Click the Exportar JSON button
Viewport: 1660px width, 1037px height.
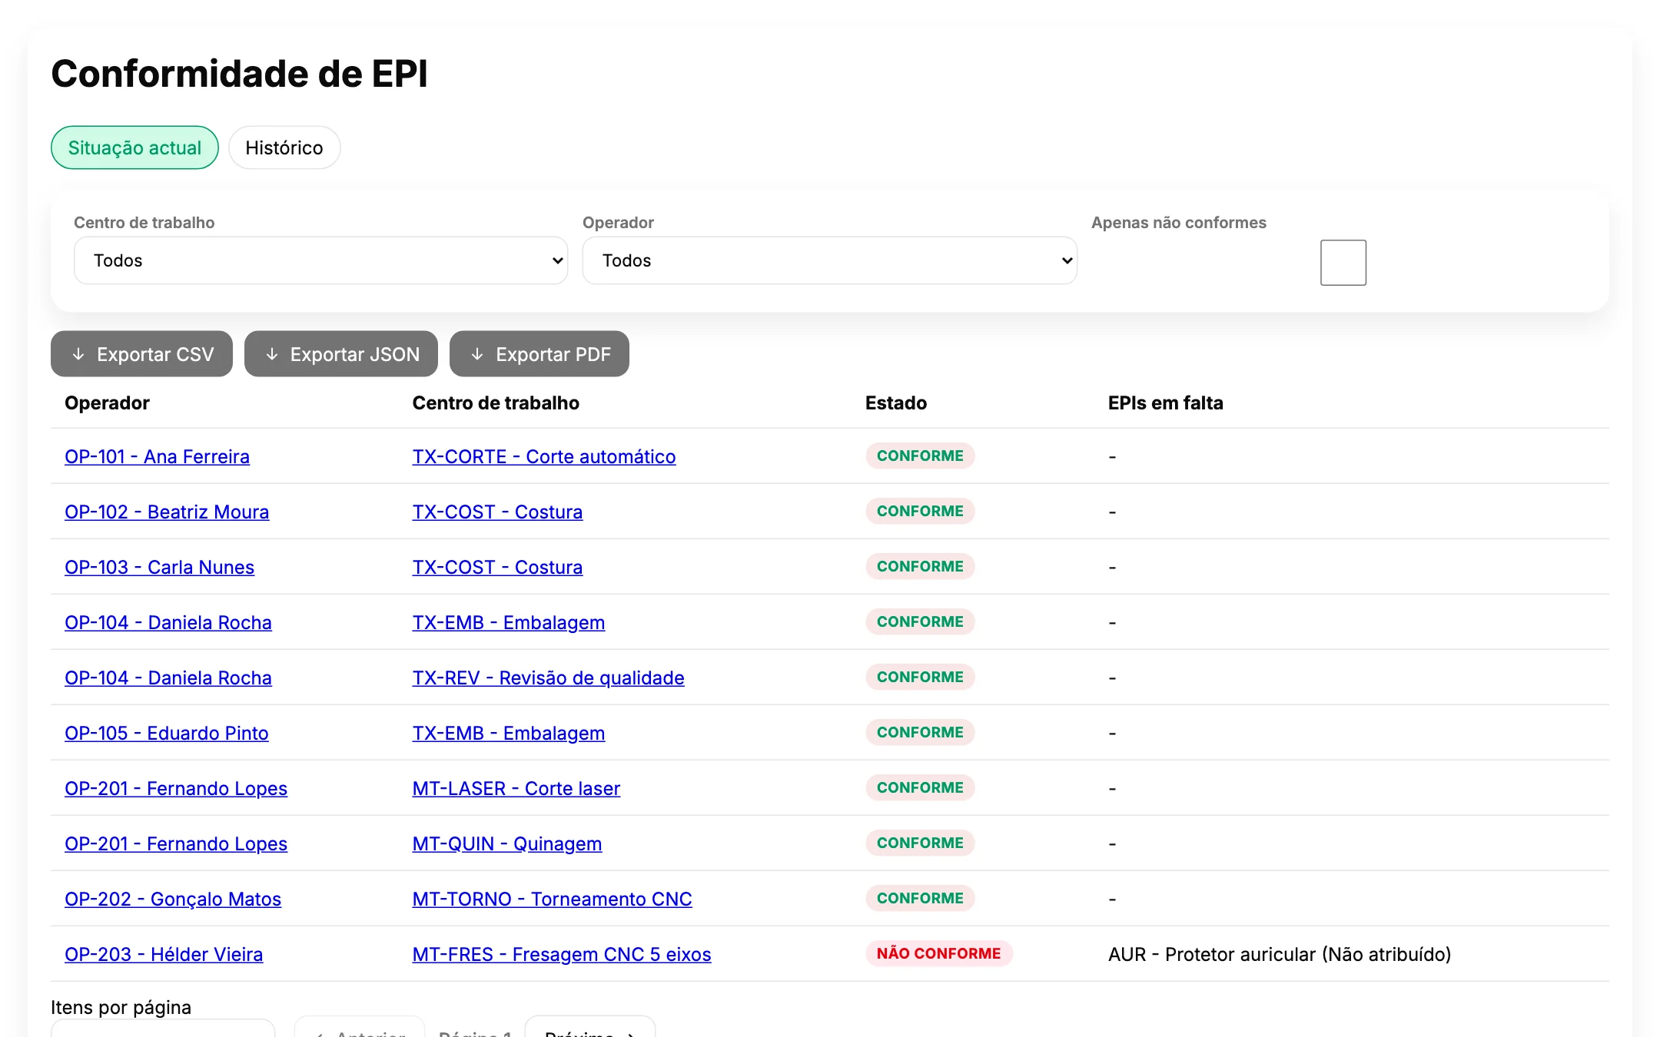tap(340, 354)
